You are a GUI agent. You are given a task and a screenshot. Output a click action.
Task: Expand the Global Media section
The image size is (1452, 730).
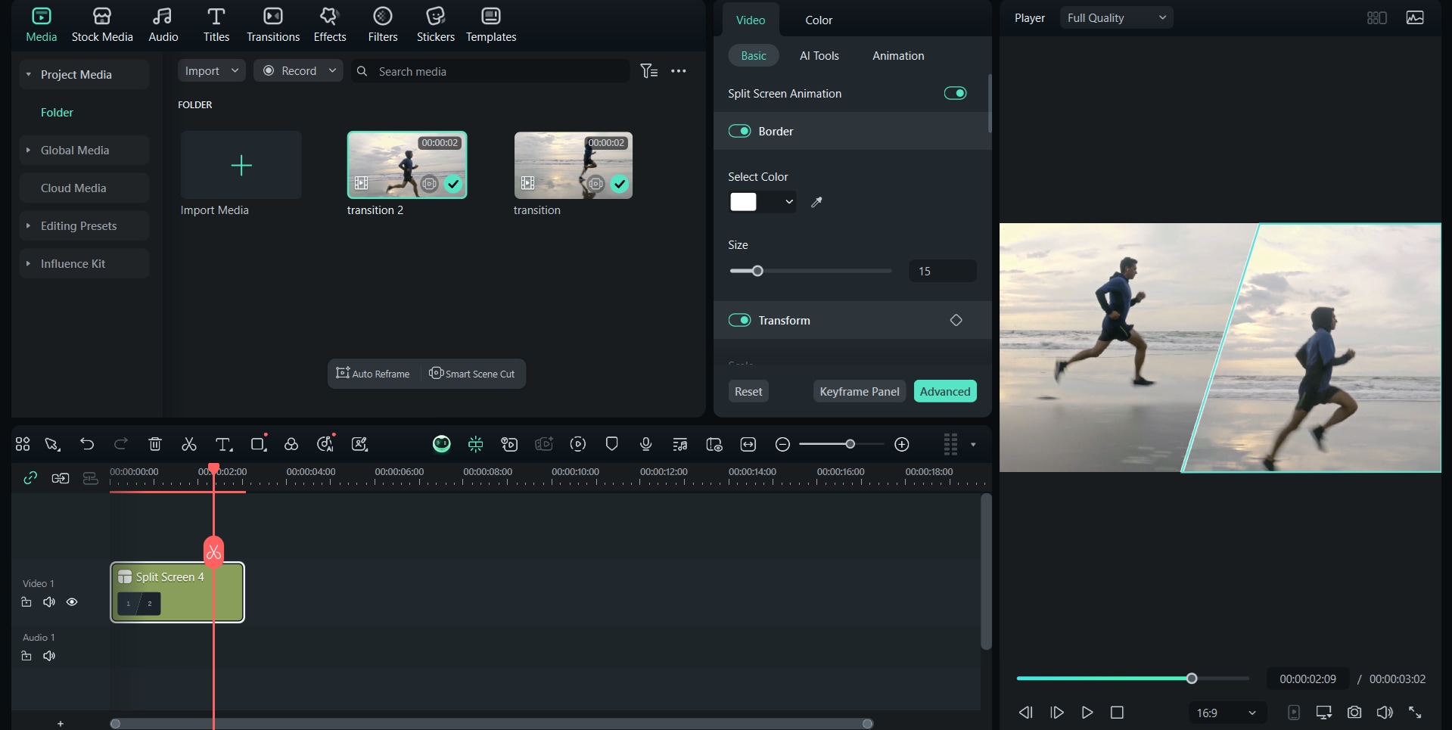(x=29, y=150)
